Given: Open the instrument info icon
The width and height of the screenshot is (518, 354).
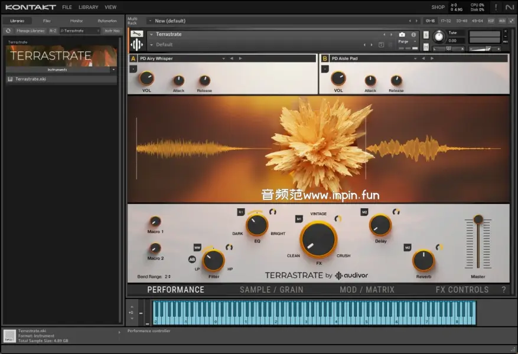Looking at the screenshot, I should coord(413,35).
